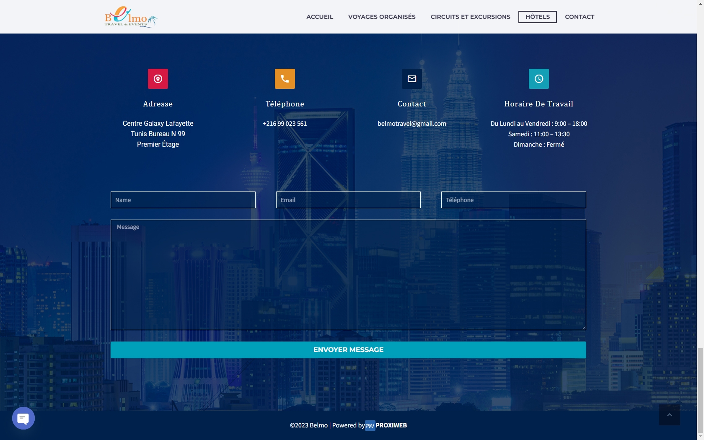Open the Contact menu item
The height and width of the screenshot is (440, 704).
(x=580, y=17)
